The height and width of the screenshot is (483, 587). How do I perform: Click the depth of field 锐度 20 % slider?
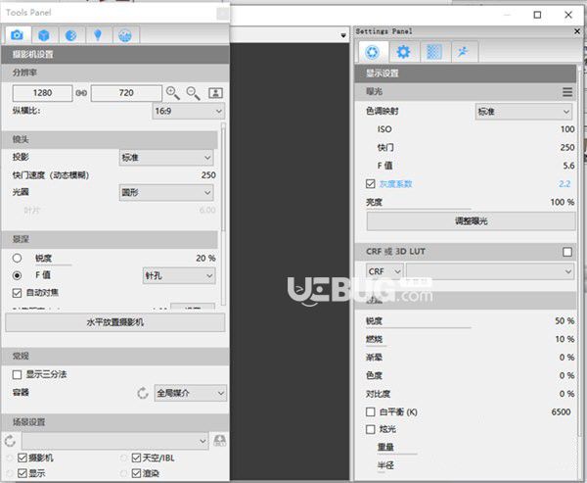click(125, 259)
